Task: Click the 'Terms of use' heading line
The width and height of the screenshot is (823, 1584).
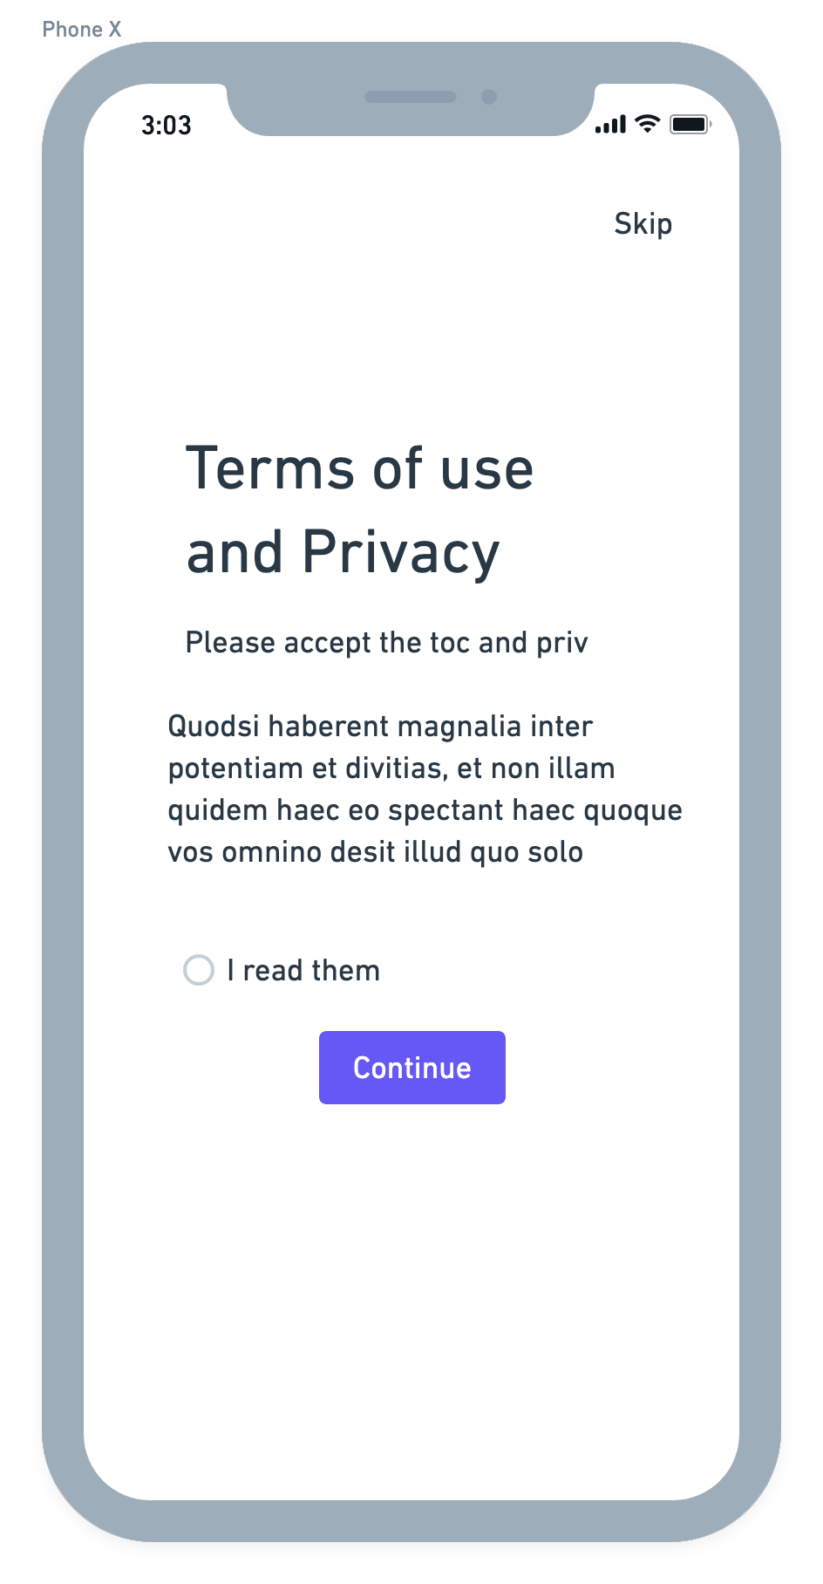Action: [359, 468]
